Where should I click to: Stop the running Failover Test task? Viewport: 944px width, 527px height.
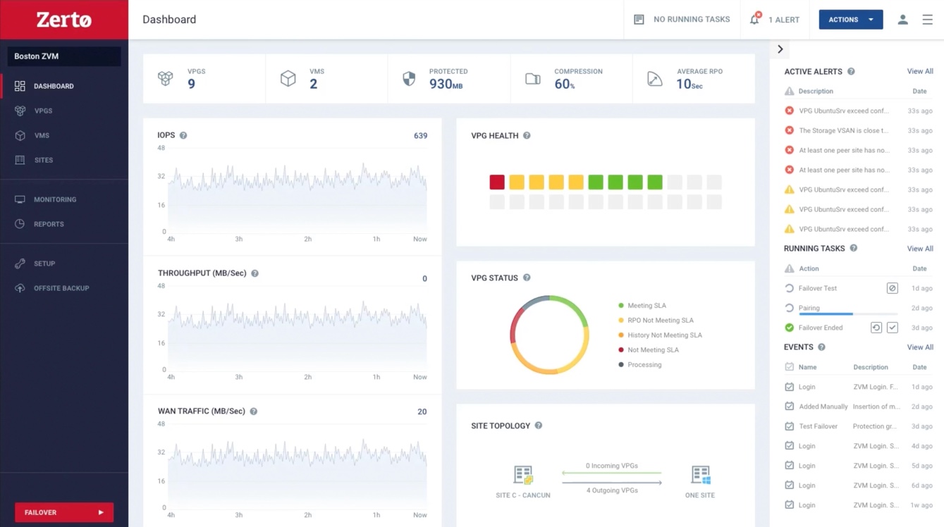(893, 288)
